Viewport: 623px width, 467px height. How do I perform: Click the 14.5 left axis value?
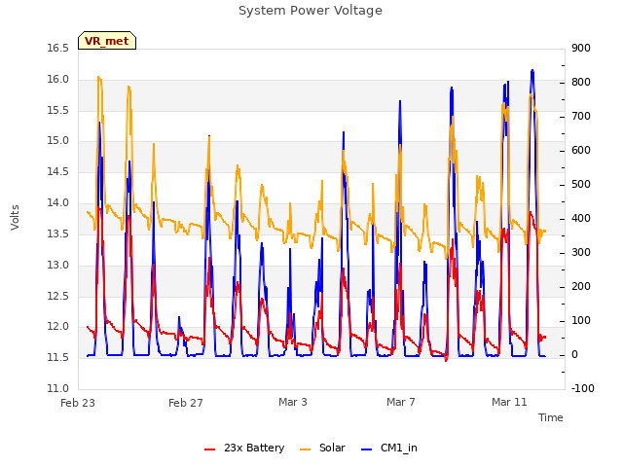[x=58, y=172]
